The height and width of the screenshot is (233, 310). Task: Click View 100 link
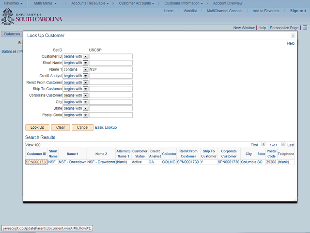point(33,145)
